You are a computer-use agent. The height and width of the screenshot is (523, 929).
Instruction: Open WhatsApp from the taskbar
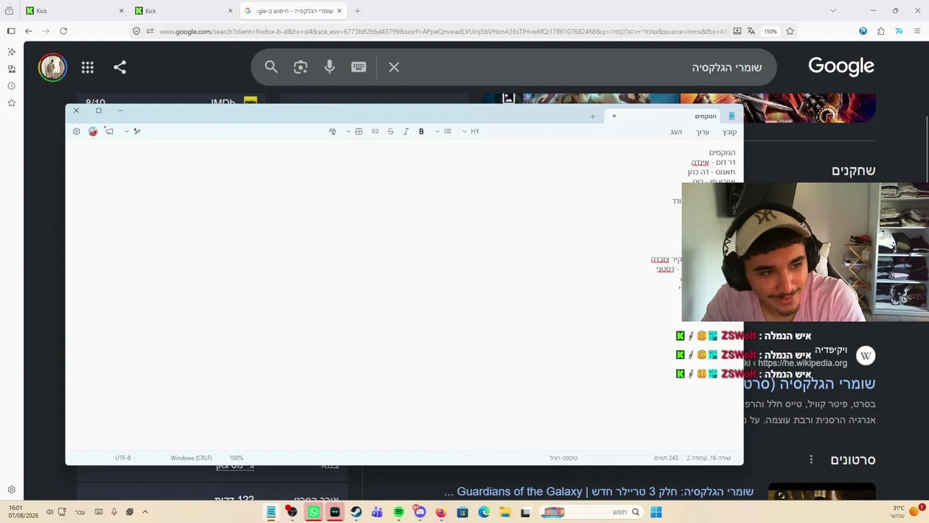(x=314, y=512)
